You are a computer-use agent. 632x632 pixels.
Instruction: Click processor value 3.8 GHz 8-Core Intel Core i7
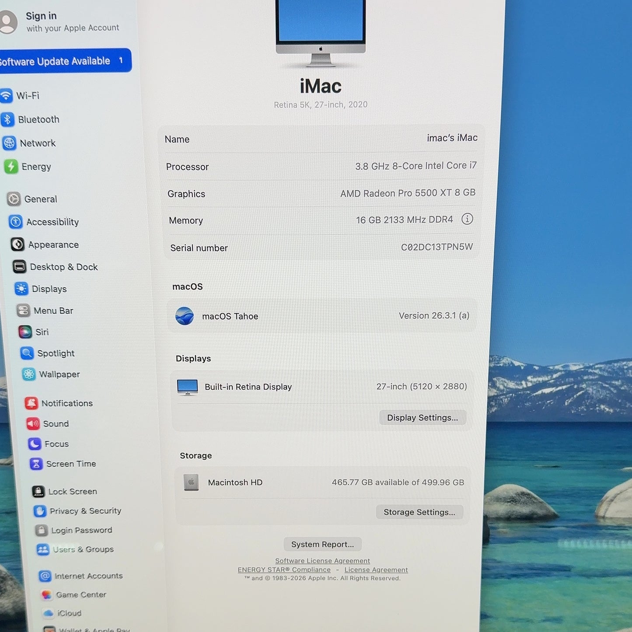coord(416,166)
